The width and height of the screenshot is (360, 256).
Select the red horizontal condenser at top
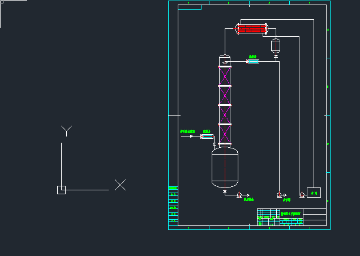click(251, 28)
